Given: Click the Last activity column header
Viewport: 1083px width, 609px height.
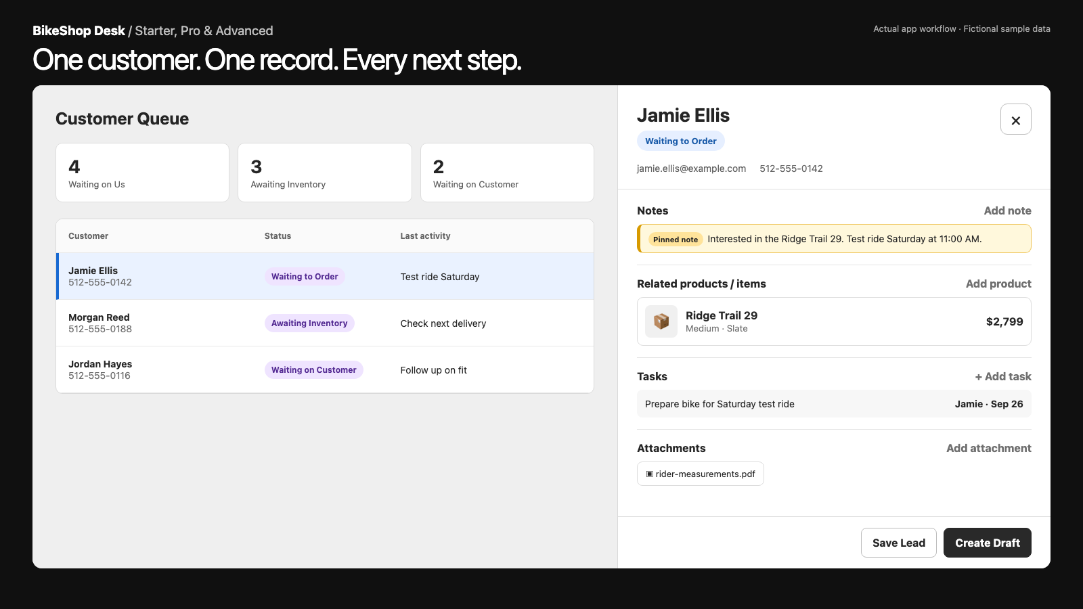Looking at the screenshot, I should (425, 236).
